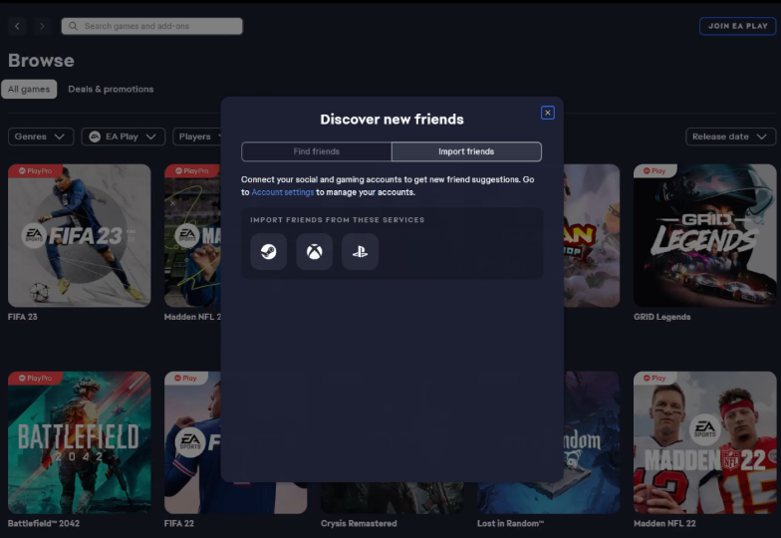Open the Release date sort dropdown
Image resolution: width=781 pixels, height=538 pixels.
click(731, 136)
